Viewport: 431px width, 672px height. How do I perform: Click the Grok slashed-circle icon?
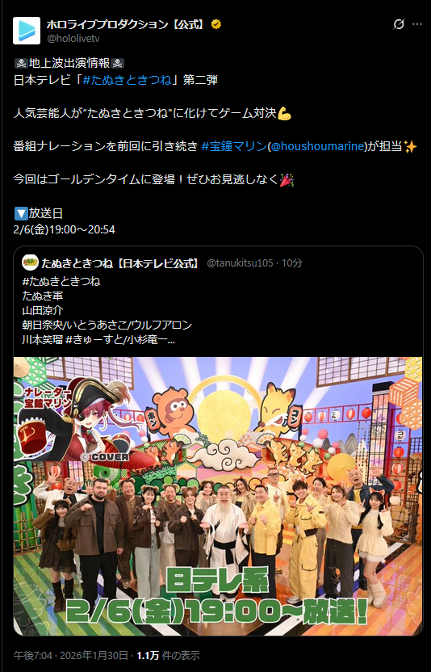[x=399, y=24]
